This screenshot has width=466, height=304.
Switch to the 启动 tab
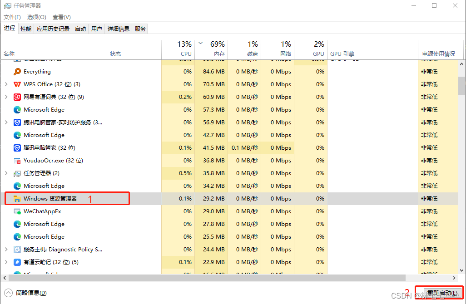pyautogui.click(x=80, y=29)
